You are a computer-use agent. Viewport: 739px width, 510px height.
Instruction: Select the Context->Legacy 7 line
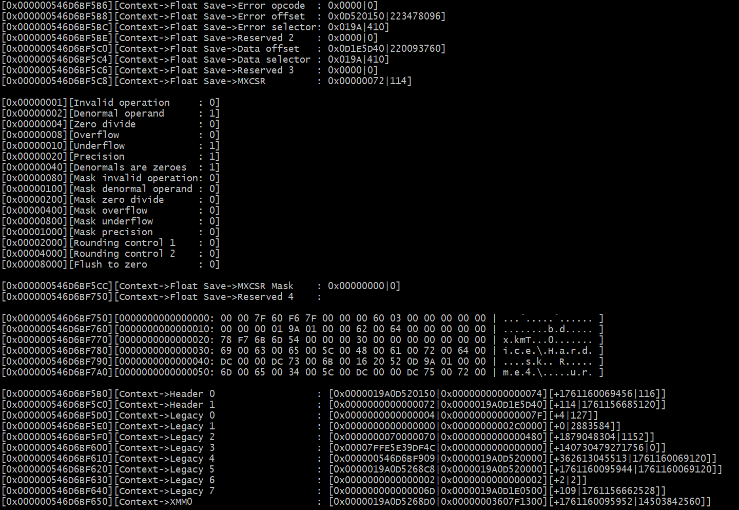[x=334, y=491]
